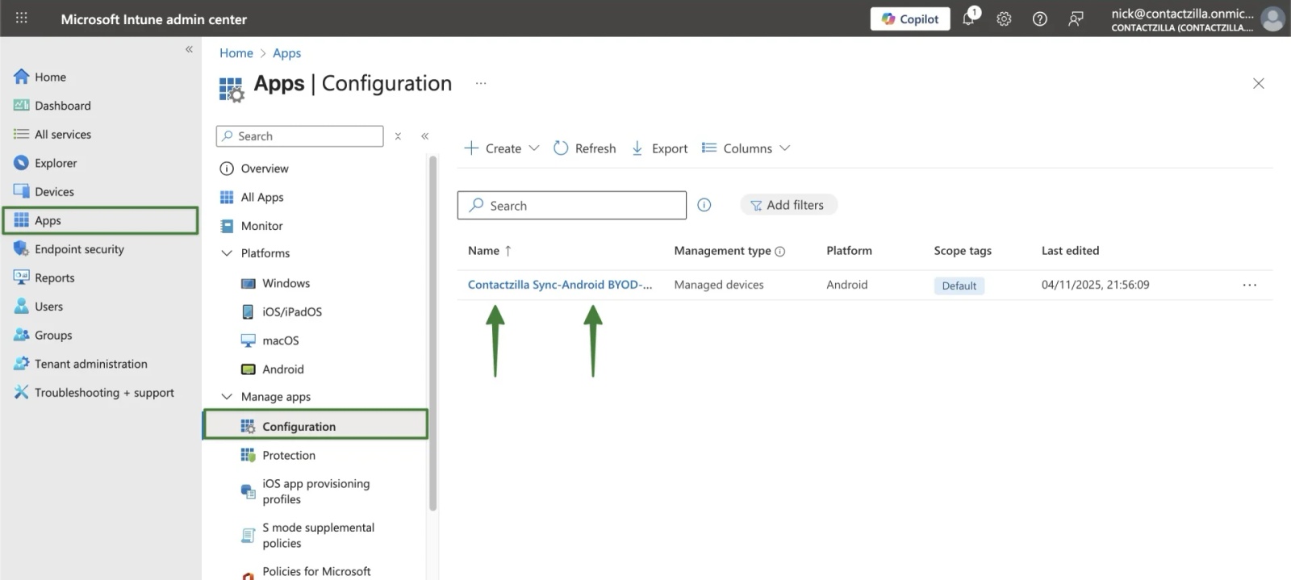Refresh the configuration policies list
Screen dimensions: 1291x580
point(584,148)
